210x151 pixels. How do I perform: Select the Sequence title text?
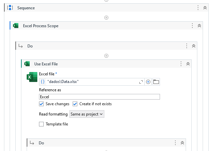pyautogui.click(x=26, y=8)
